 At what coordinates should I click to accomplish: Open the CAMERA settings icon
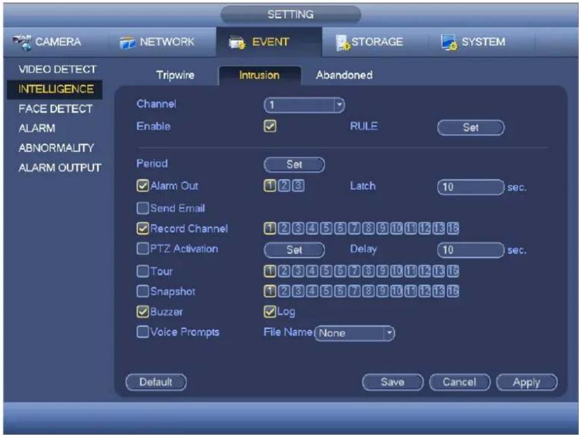pyautogui.click(x=22, y=42)
